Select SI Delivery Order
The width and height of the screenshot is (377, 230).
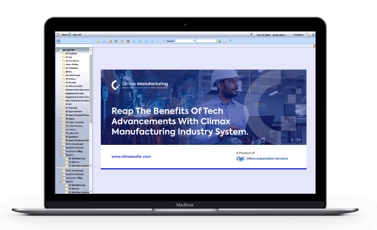click(x=74, y=86)
